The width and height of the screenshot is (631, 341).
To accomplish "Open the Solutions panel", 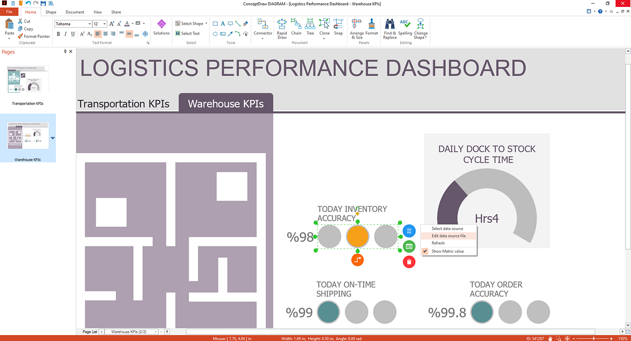I will (x=161, y=27).
